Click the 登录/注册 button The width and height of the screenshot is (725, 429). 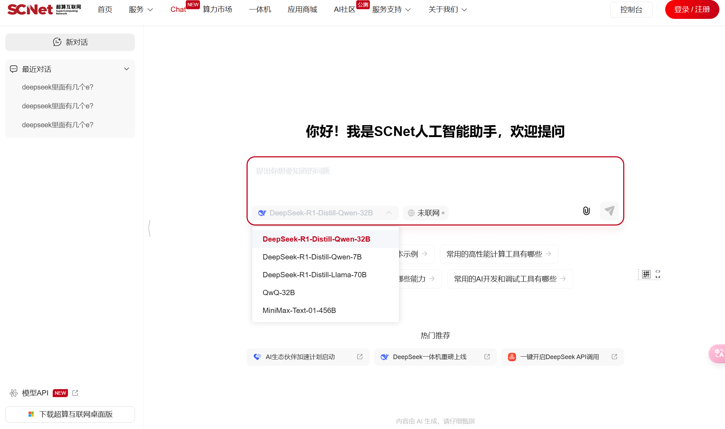click(691, 9)
